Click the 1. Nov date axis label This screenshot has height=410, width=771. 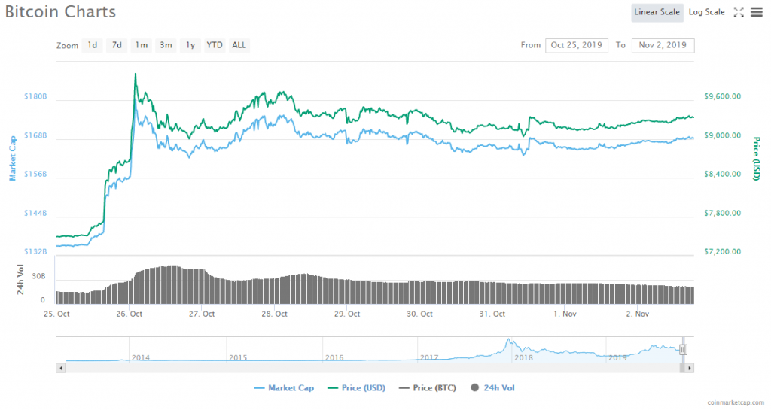point(565,314)
